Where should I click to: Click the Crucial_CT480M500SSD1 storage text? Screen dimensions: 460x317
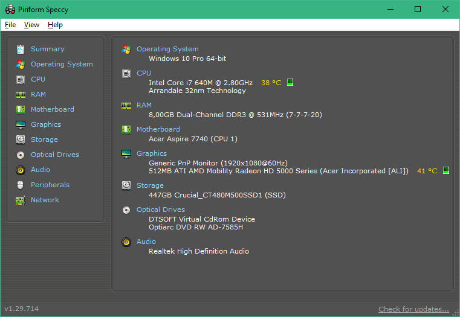point(218,195)
